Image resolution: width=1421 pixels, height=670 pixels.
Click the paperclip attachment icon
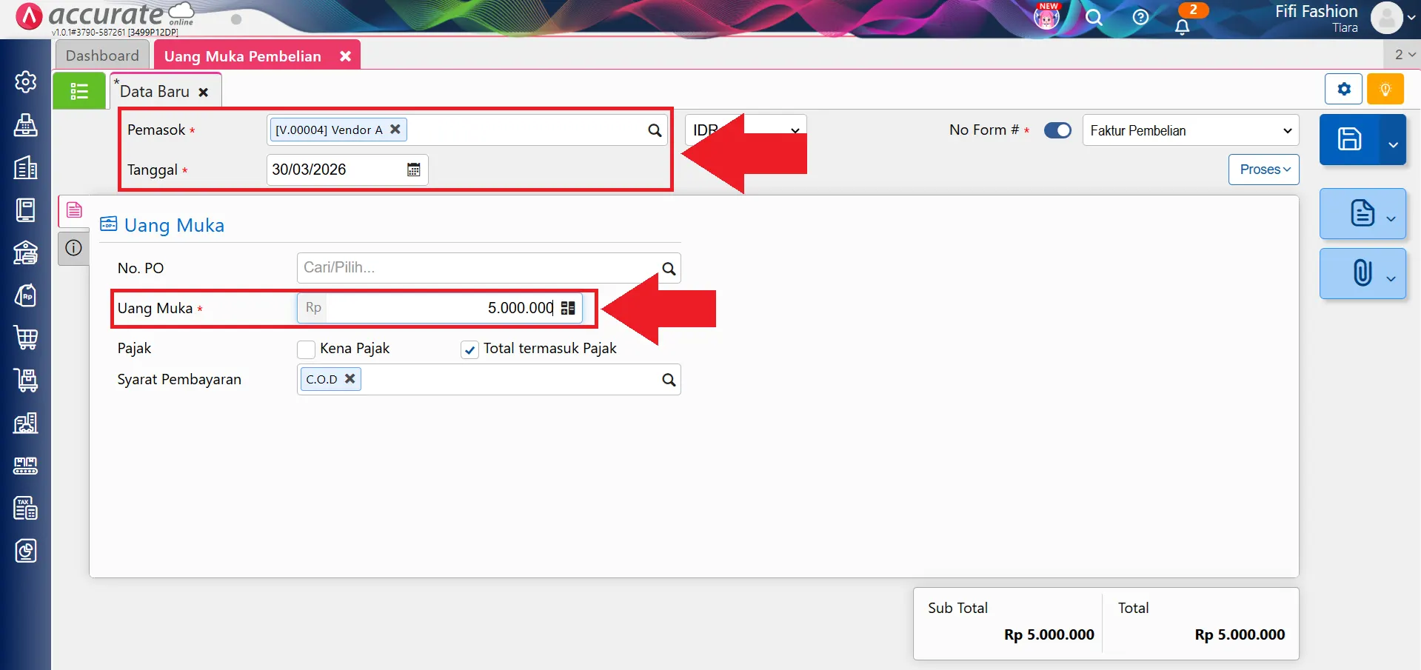tap(1362, 272)
